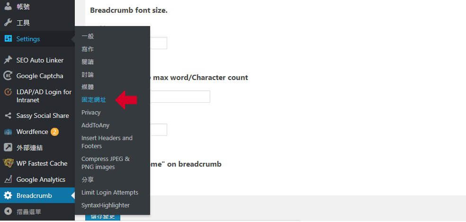Click the max word/Character count input field
The width and height of the screenshot is (466, 222).
pyautogui.click(x=180, y=97)
